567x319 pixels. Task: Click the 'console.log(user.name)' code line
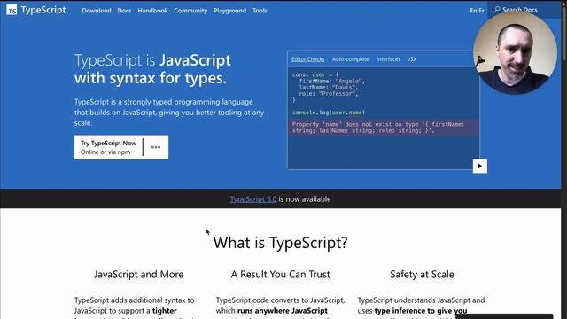[x=329, y=113]
